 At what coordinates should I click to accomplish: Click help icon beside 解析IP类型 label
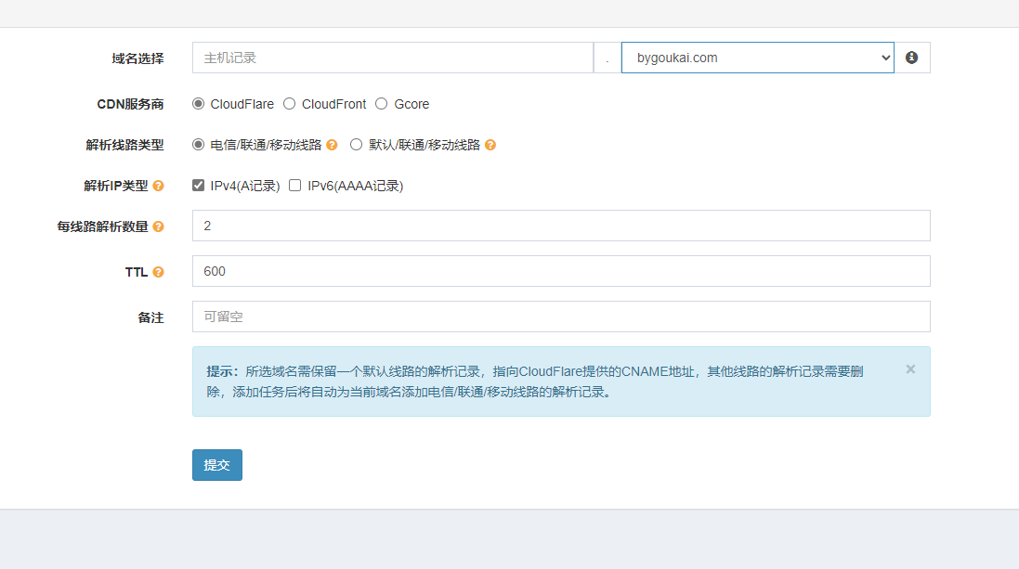158,186
